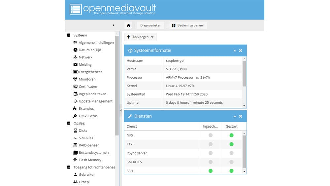Screen dimensions: 330x186
Task: Click the Monitoren heartbeat icon
Action: [75, 79]
